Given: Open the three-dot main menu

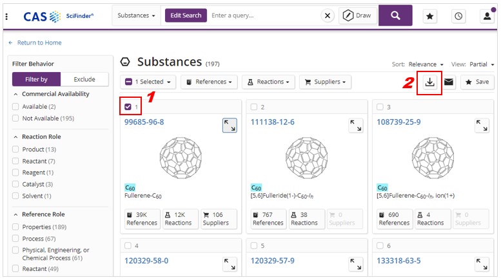Looking at the screenshot, I should (6, 16).
